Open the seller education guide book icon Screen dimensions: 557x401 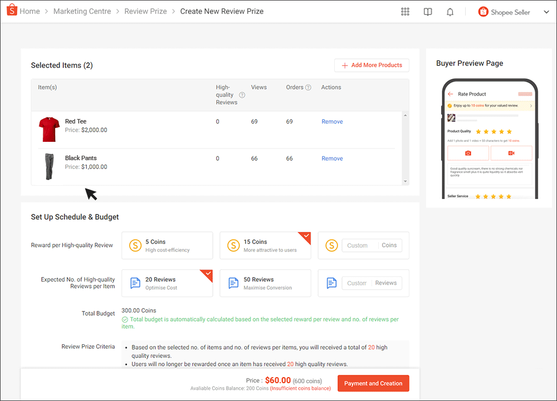[x=427, y=11]
